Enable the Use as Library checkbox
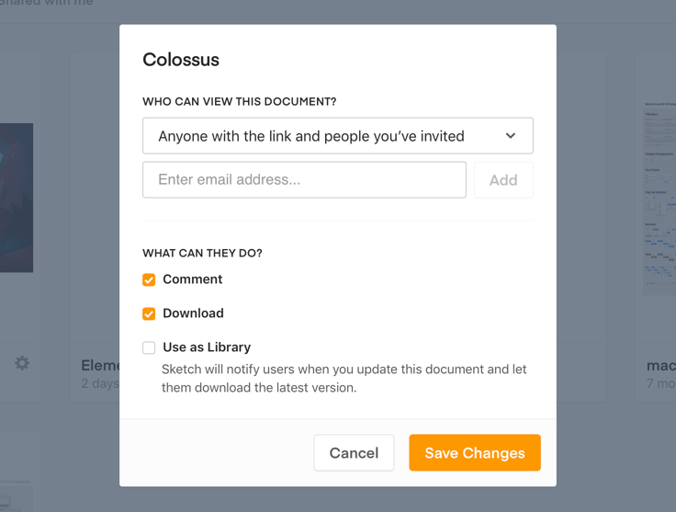676x512 pixels. pos(149,347)
